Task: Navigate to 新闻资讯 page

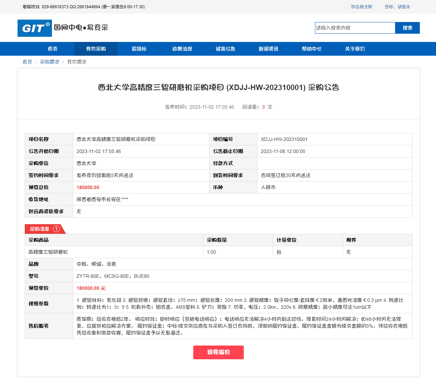Action: pyautogui.click(x=269, y=49)
